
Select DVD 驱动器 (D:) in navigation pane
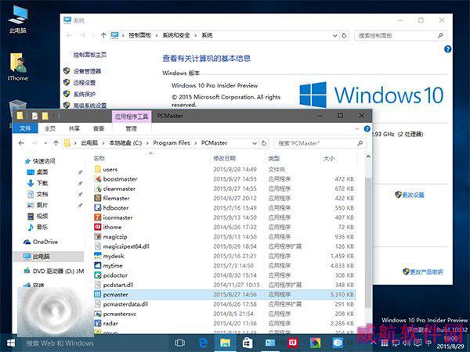pyautogui.click(x=58, y=271)
